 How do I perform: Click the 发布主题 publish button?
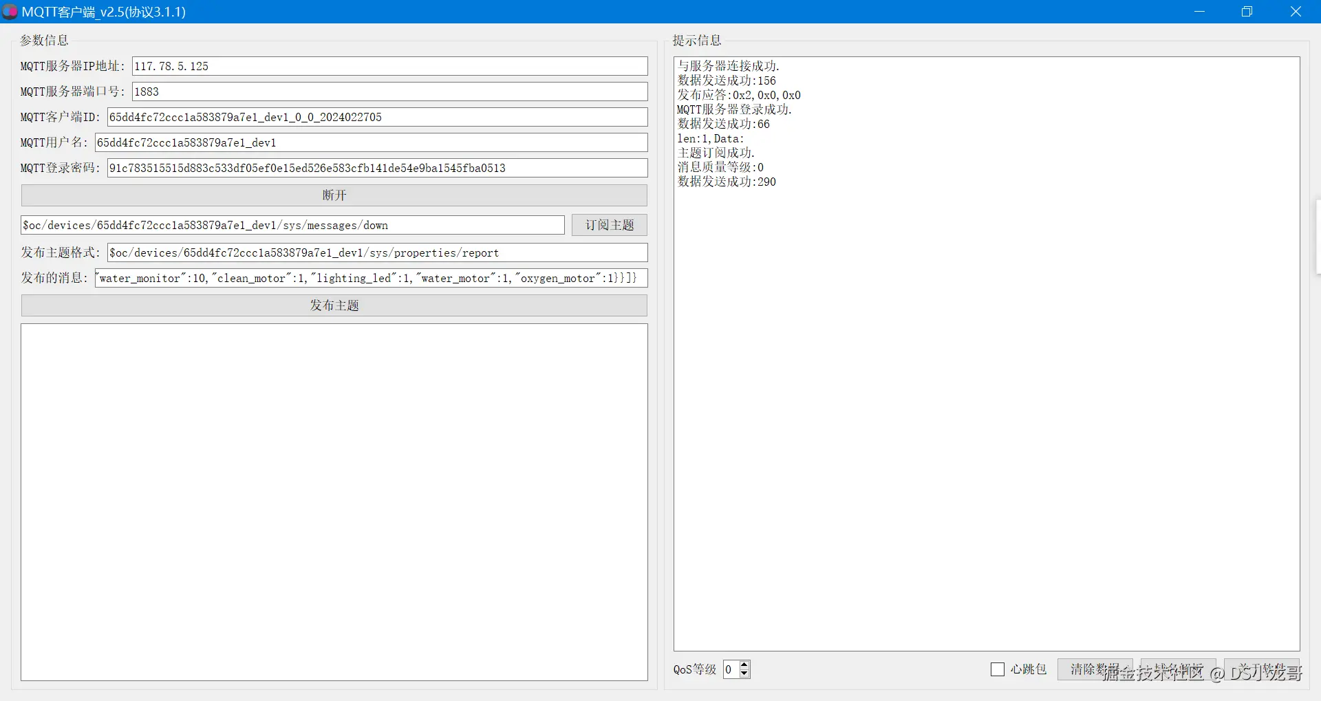[334, 305]
